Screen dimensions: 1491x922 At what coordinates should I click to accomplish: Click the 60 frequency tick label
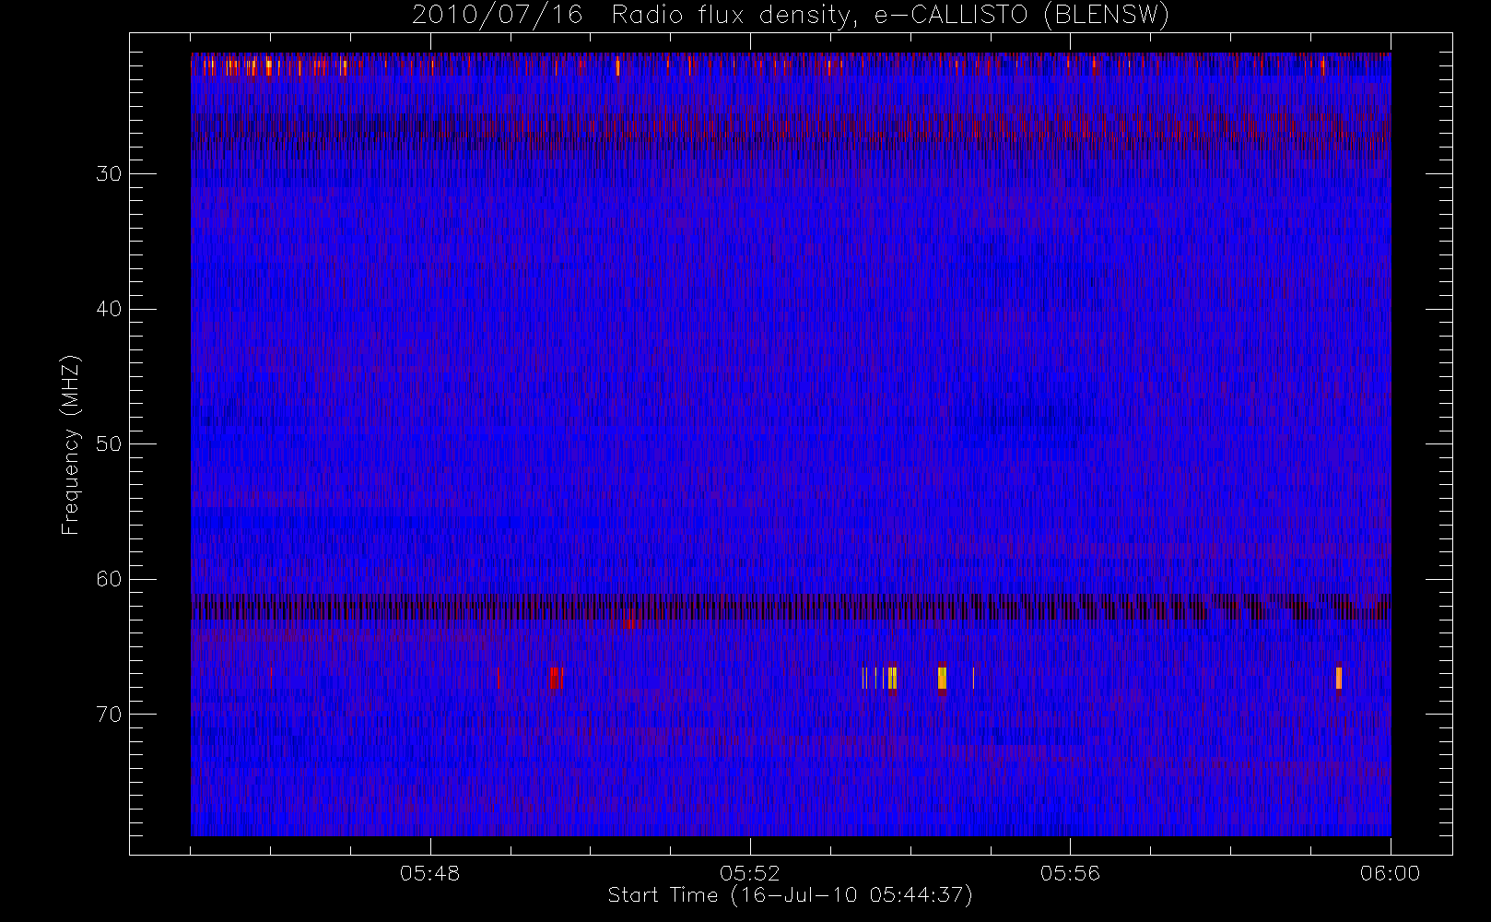click(x=109, y=579)
